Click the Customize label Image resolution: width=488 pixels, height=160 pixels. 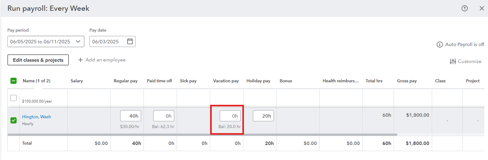(470, 61)
